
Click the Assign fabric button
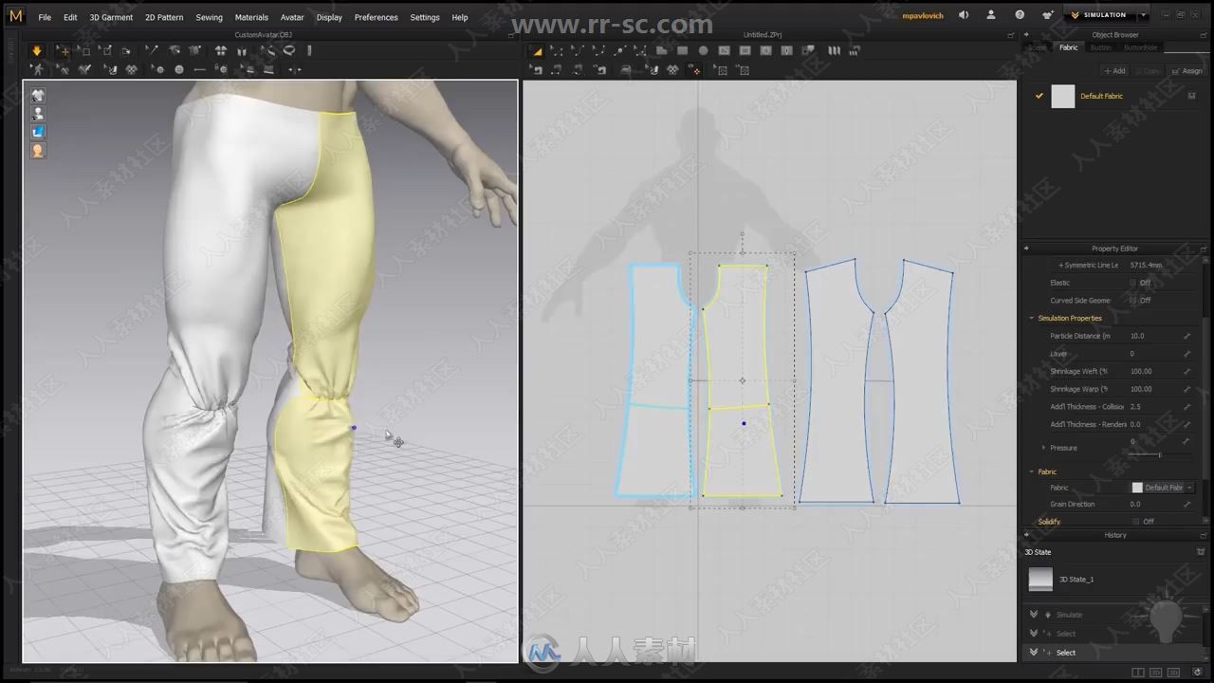[1187, 71]
